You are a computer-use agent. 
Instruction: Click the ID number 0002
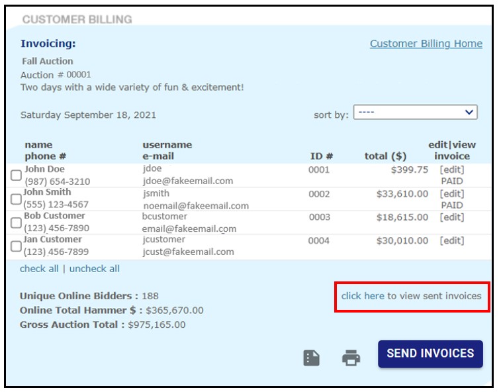(x=319, y=194)
